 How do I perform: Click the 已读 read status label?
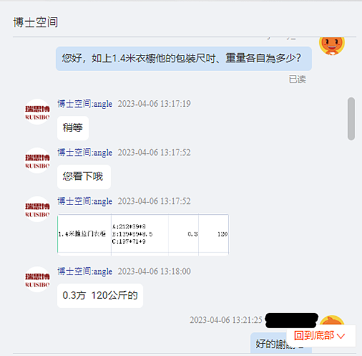(297, 80)
